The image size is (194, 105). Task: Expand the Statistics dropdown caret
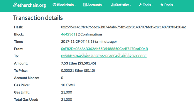131,5
